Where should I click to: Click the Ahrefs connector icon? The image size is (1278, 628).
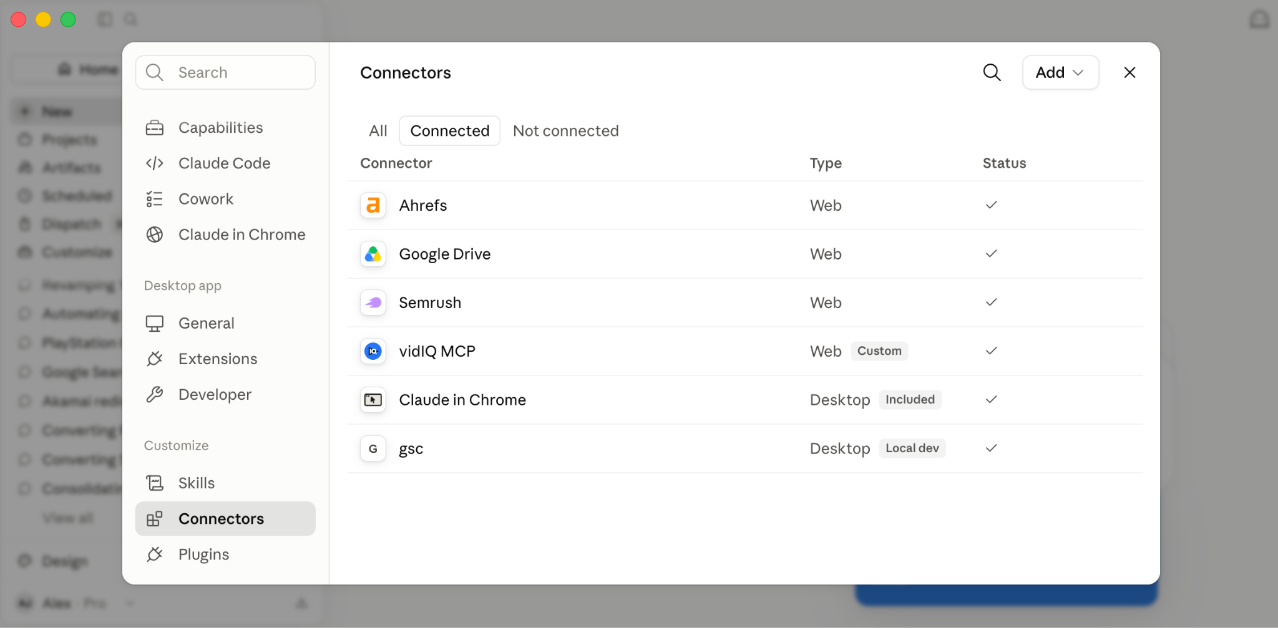point(373,205)
